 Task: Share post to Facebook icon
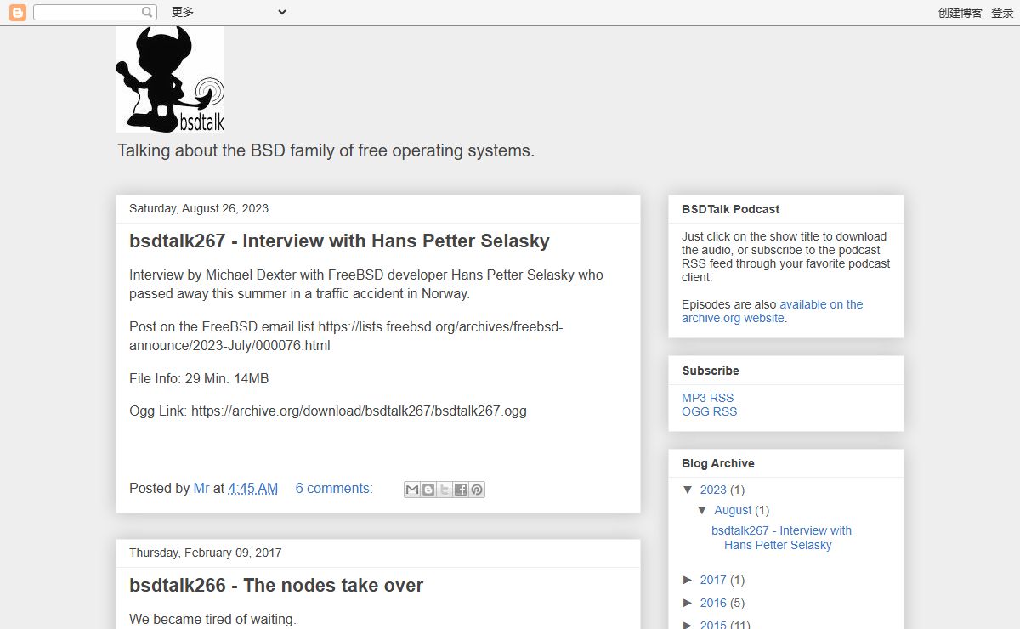coord(461,490)
